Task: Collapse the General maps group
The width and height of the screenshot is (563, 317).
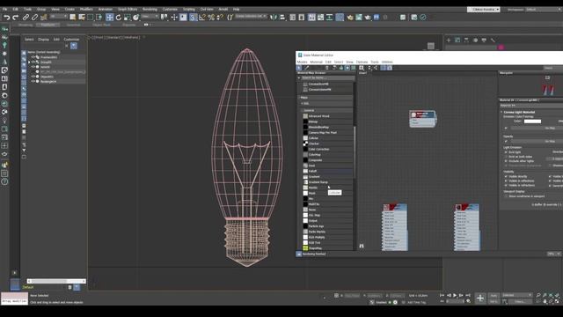Action: click(x=303, y=110)
